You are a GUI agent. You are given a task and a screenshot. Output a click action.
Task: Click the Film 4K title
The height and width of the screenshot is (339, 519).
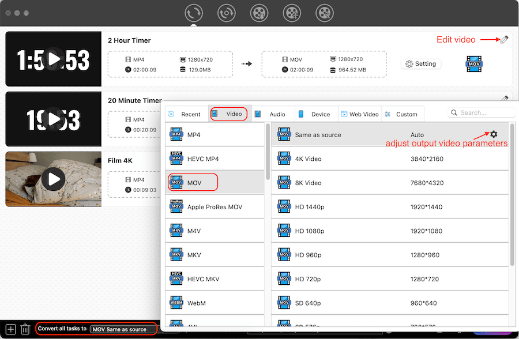[120, 160]
